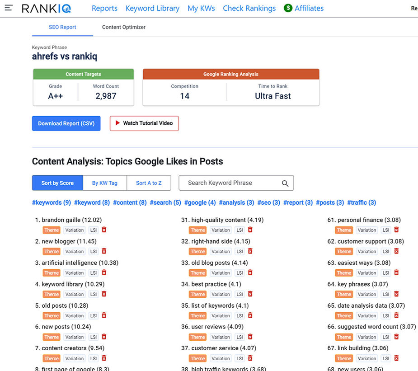Toggle Variation tag for key phrases
Screen dimensions: 418x371
[x=367, y=294]
